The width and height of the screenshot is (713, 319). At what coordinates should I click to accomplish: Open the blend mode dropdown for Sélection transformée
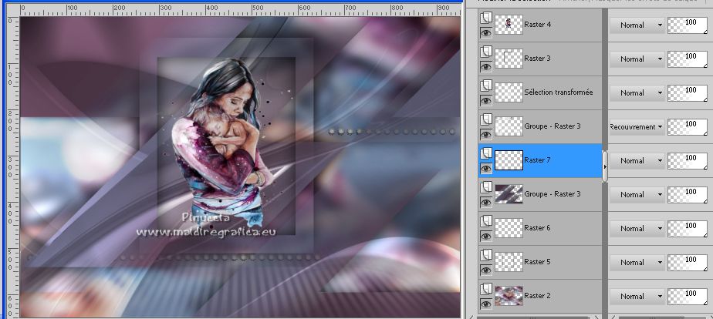pos(637,93)
